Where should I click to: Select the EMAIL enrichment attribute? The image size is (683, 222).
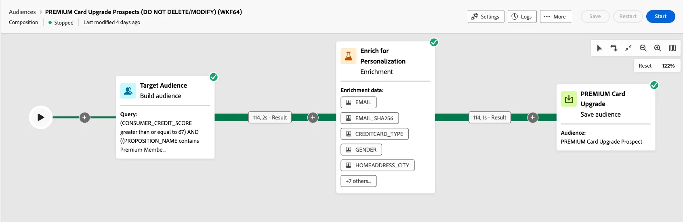click(x=359, y=102)
